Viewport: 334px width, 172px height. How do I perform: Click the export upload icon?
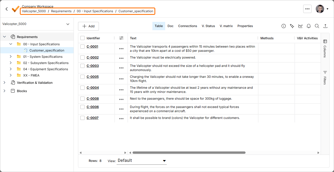(x=325, y=26)
